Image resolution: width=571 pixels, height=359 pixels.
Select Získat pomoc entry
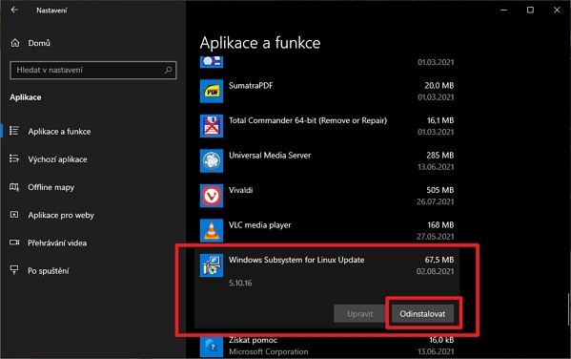click(254, 340)
